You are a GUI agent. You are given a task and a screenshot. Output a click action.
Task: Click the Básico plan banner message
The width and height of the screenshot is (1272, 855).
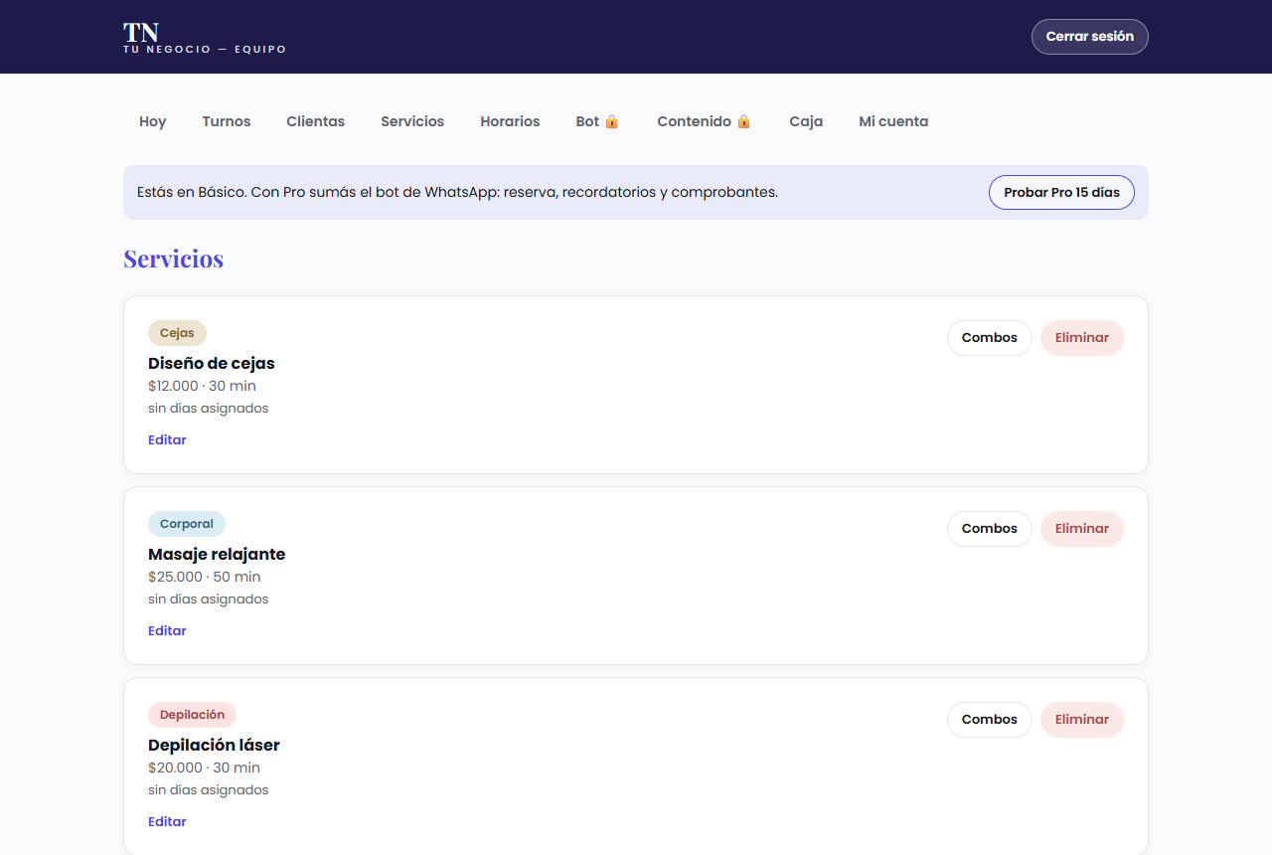tap(457, 192)
